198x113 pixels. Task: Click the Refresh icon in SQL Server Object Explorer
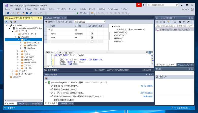coord(7,22)
